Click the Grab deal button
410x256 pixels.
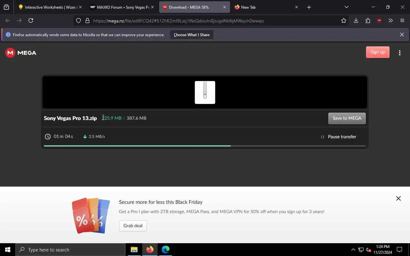tap(133, 226)
